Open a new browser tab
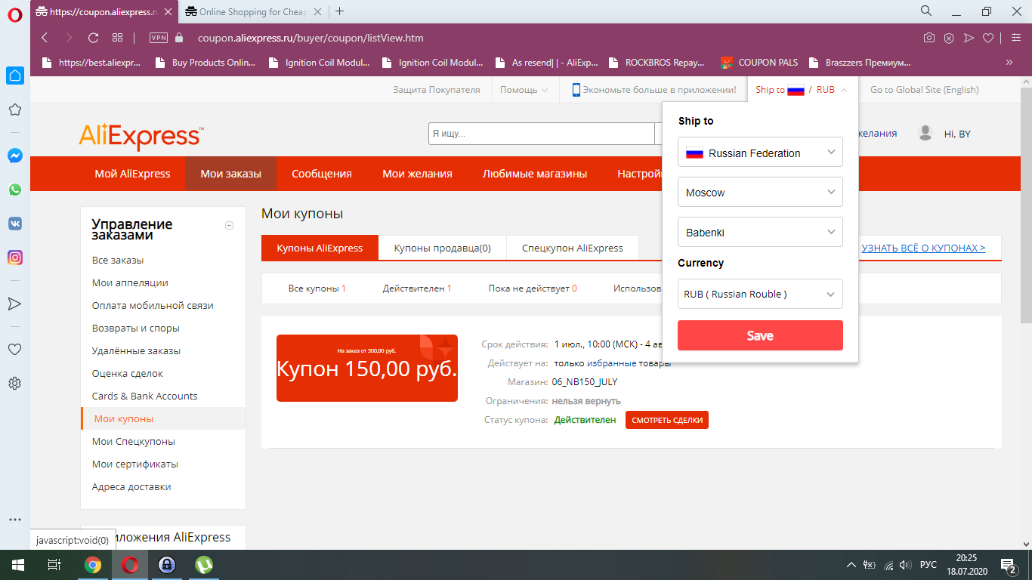 pyautogui.click(x=340, y=11)
